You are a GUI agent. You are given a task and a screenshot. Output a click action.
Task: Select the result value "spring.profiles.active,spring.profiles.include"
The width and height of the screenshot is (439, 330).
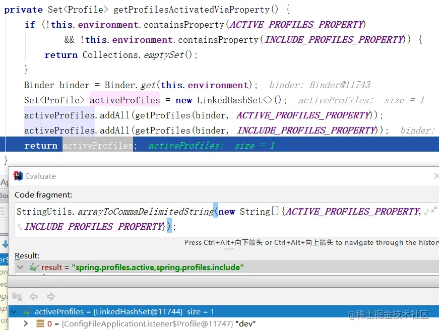pos(158,268)
